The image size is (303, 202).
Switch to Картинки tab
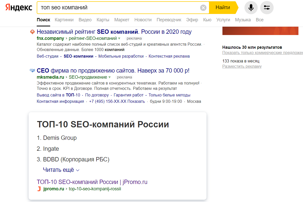(64, 20)
